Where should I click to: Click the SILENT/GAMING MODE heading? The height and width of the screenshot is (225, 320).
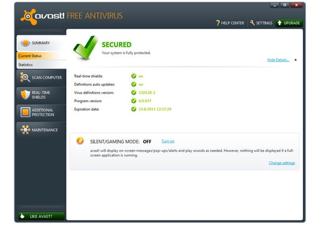pyautogui.click(x=115, y=142)
